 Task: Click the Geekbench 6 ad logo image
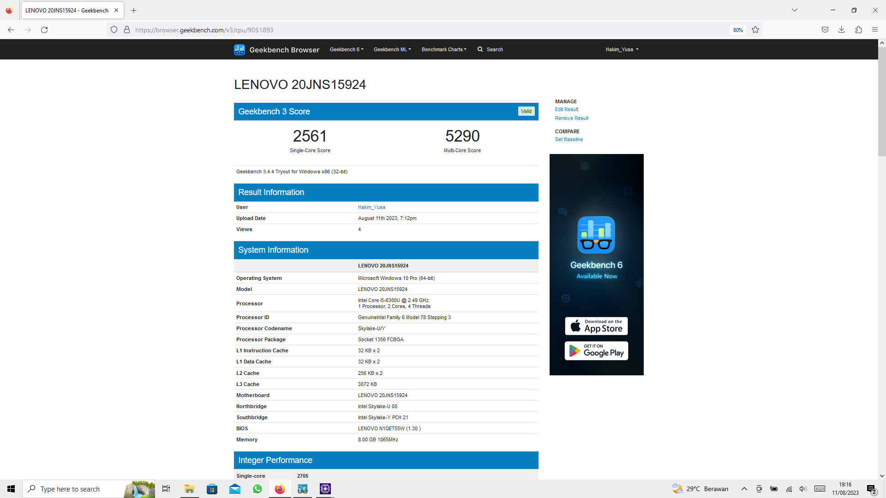(596, 235)
